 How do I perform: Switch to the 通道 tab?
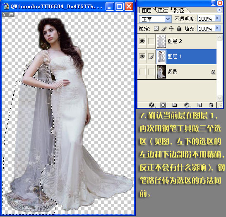(x=163, y=10)
